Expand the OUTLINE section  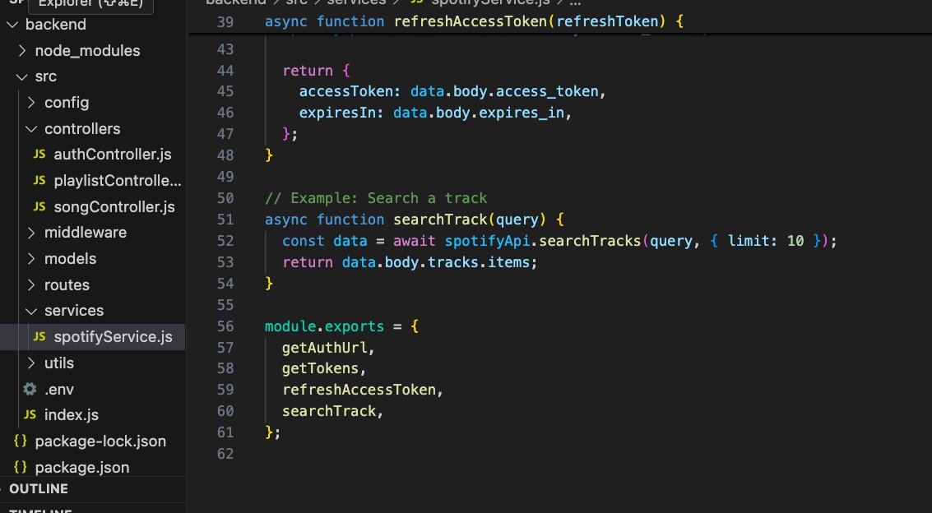coord(39,488)
